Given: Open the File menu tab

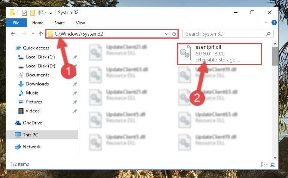Looking at the screenshot, I should click(x=16, y=23).
